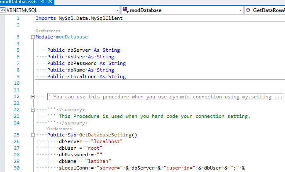Click the ";user id=" string on line 30
The width and height of the screenshot is (285, 172).
(x=179, y=168)
